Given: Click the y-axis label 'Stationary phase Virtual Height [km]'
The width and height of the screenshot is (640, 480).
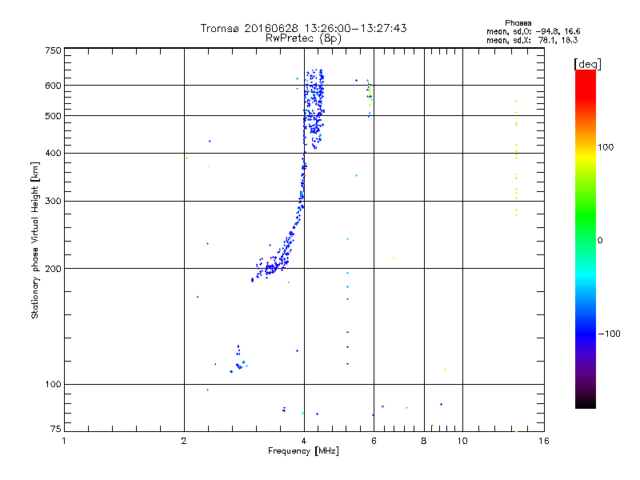Looking at the screenshot, I should tap(34, 240).
